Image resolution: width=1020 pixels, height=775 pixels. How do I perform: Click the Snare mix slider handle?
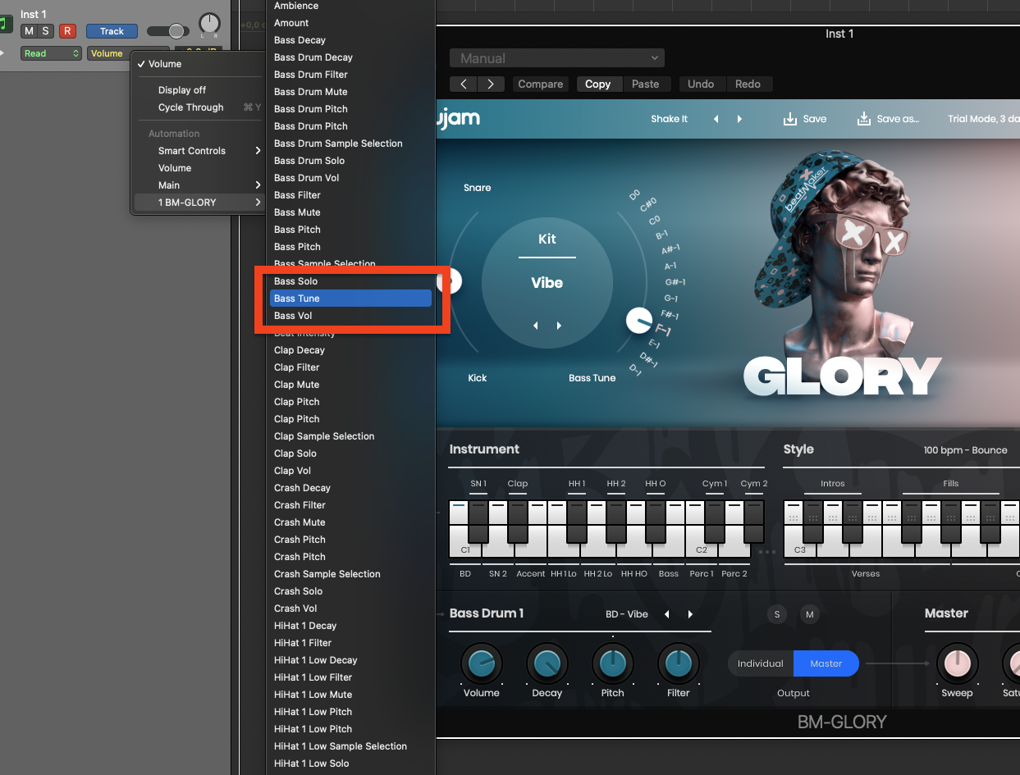(x=450, y=281)
